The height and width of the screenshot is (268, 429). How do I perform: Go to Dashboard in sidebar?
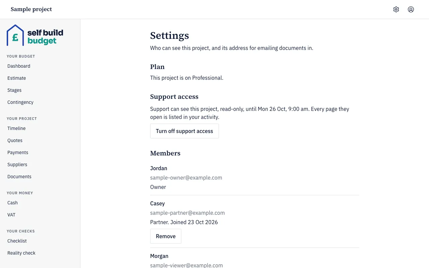(x=19, y=66)
